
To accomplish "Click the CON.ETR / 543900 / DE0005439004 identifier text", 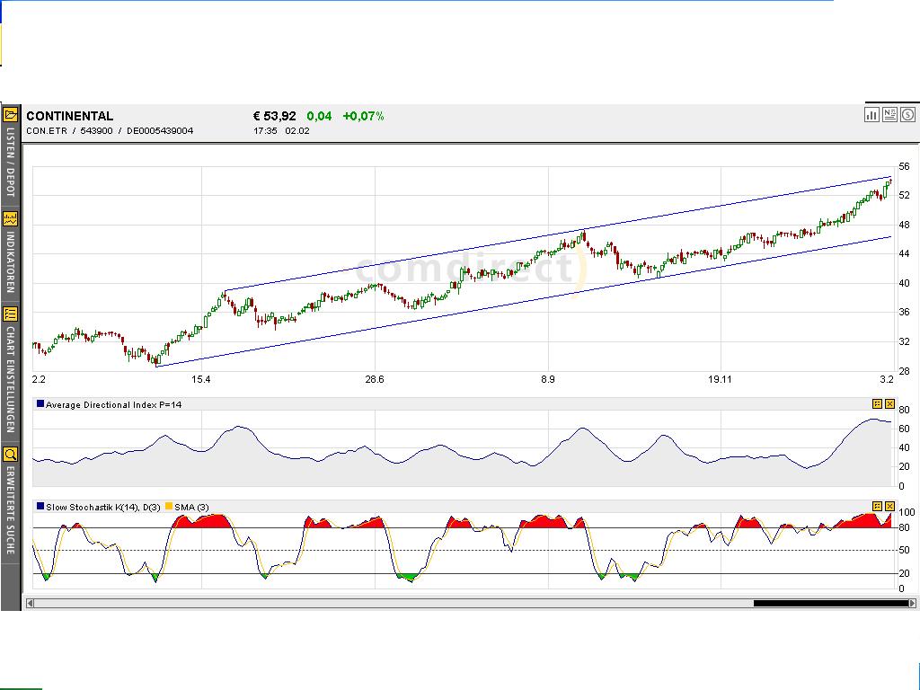I will pyautogui.click(x=110, y=131).
